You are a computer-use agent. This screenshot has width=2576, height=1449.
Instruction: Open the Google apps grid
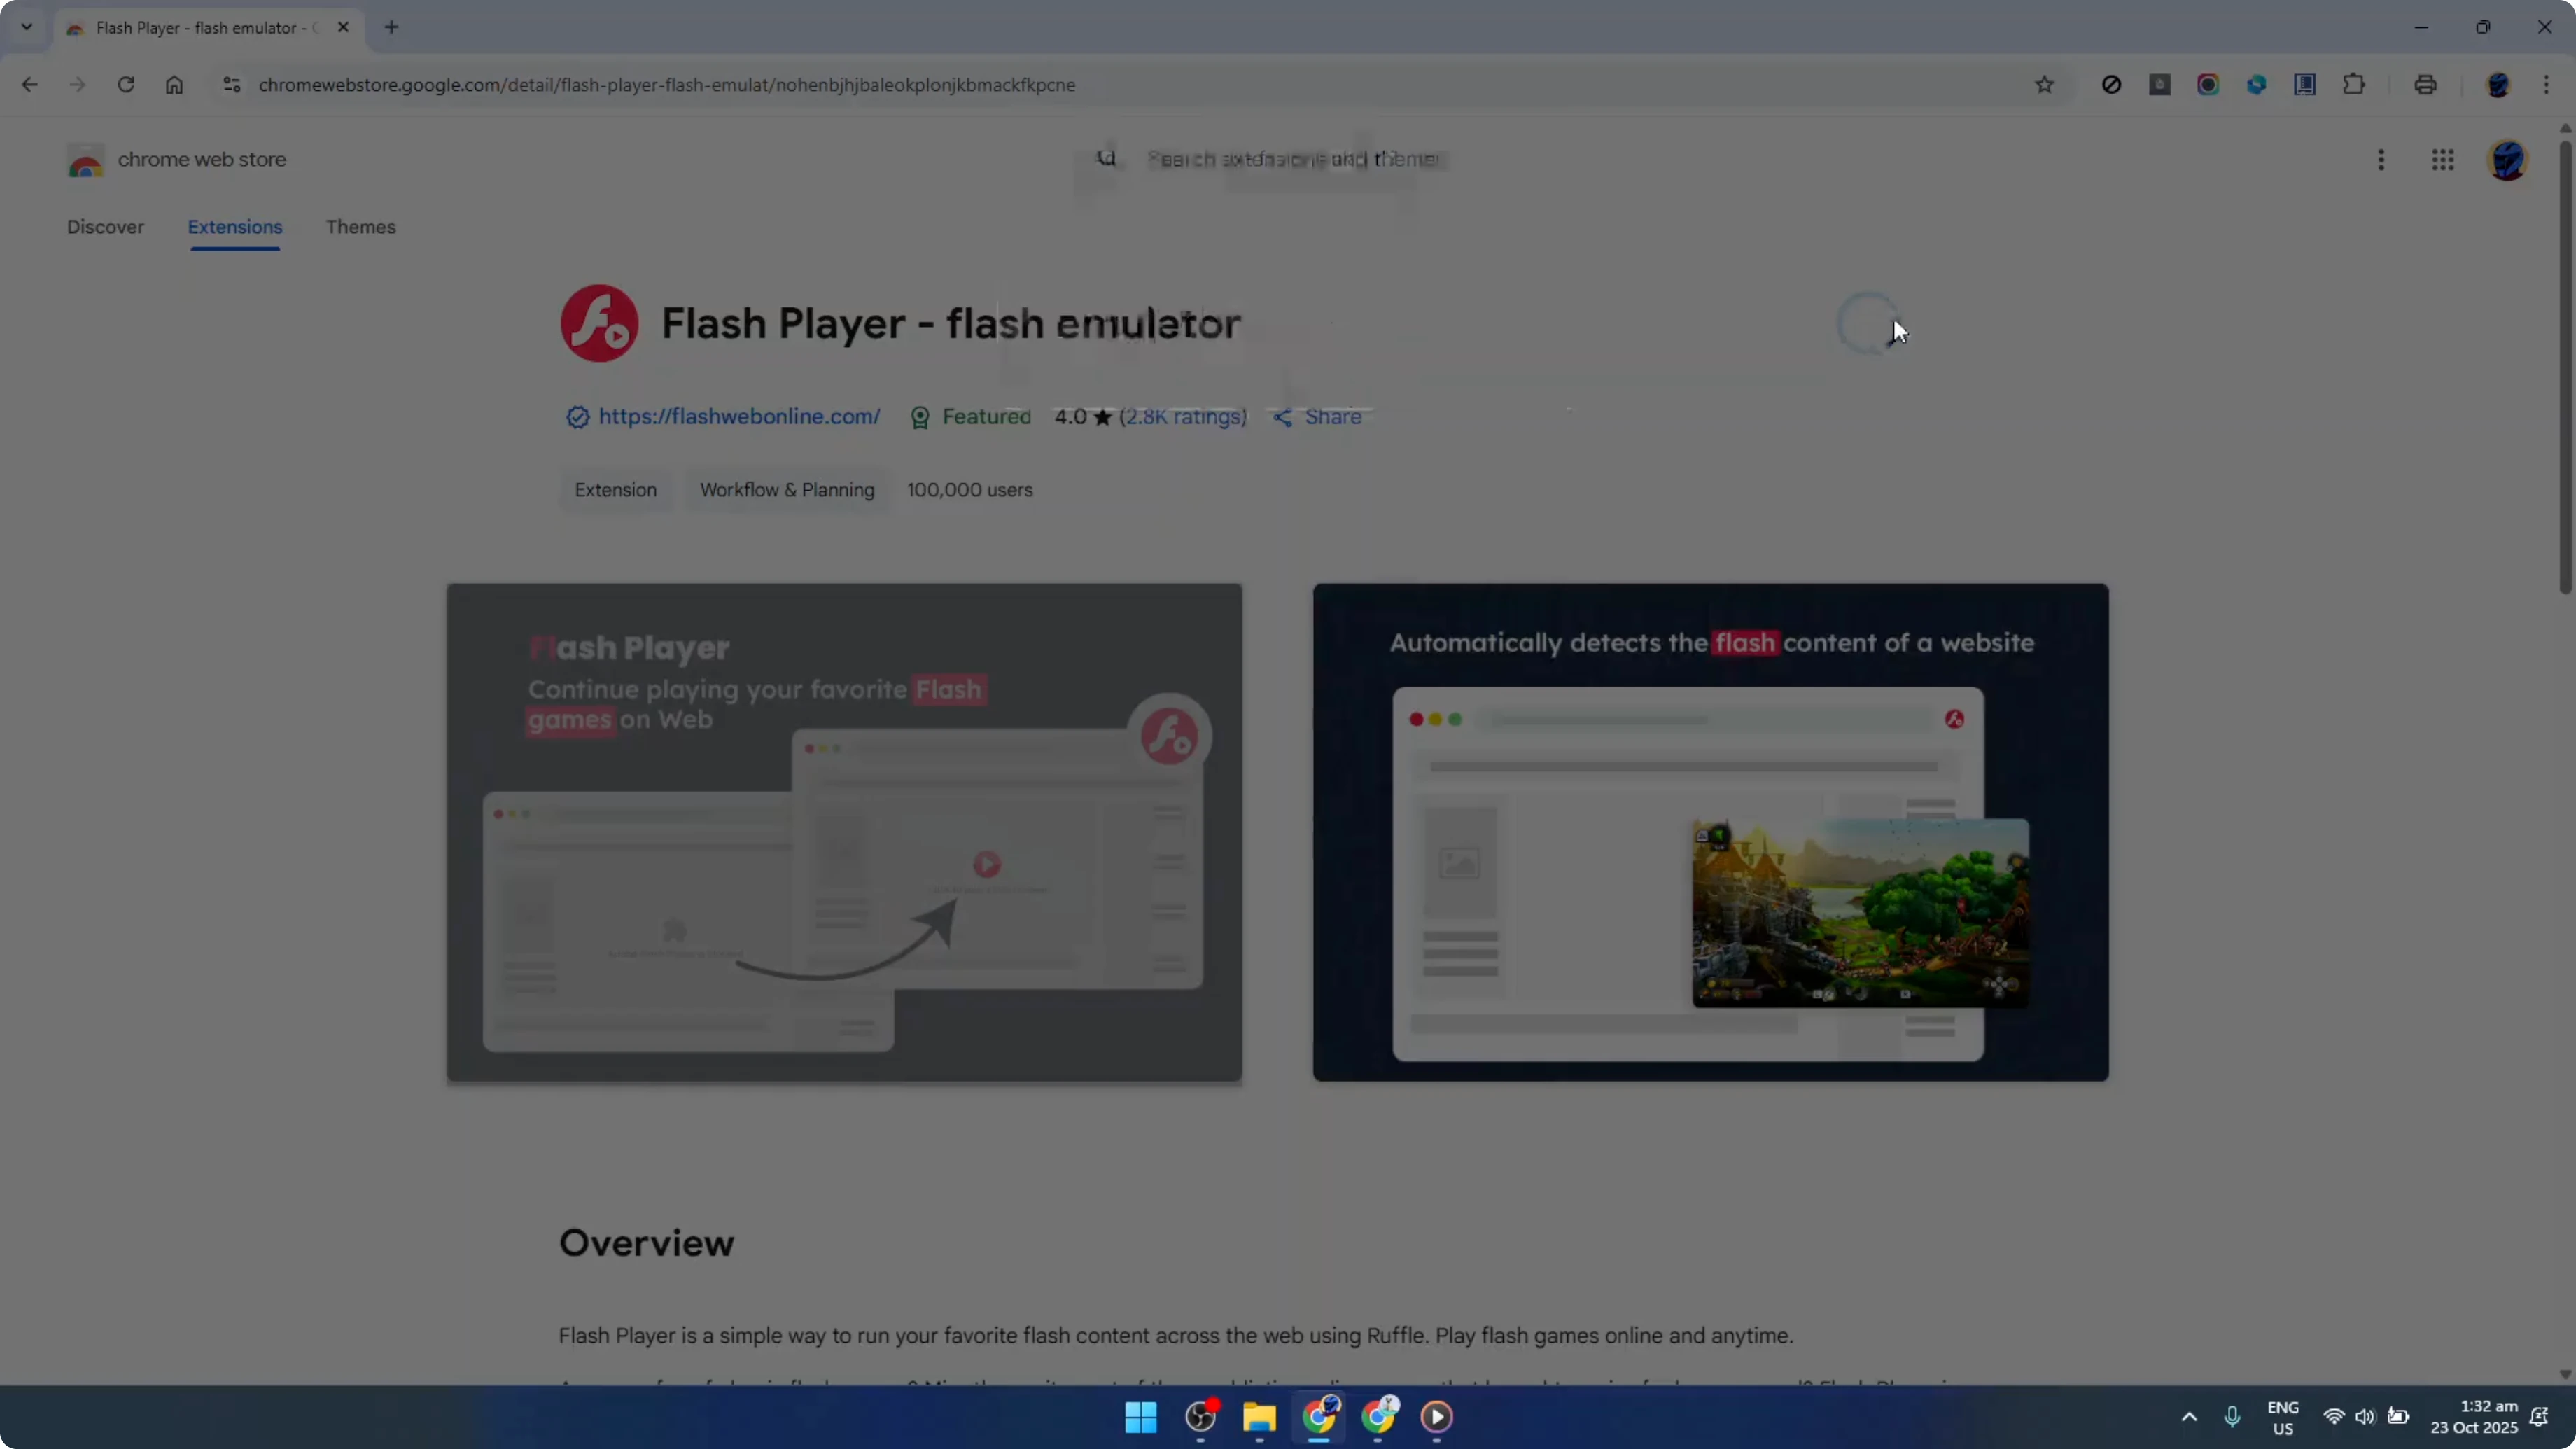tap(2442, 159)
